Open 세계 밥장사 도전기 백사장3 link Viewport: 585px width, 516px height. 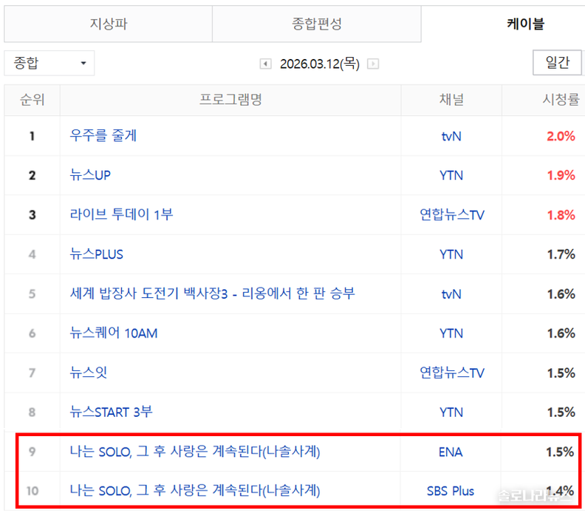[213, 293]
